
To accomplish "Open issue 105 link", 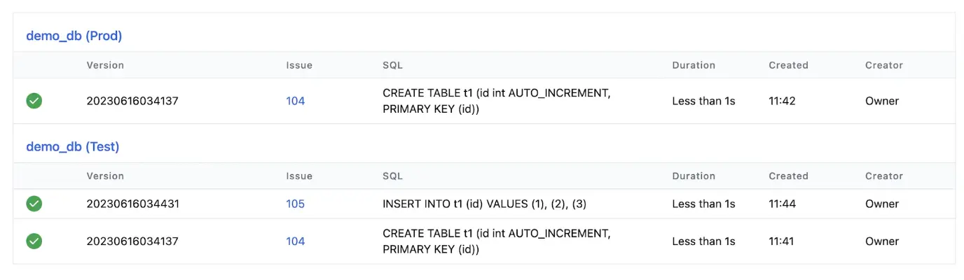I will 296,204.
